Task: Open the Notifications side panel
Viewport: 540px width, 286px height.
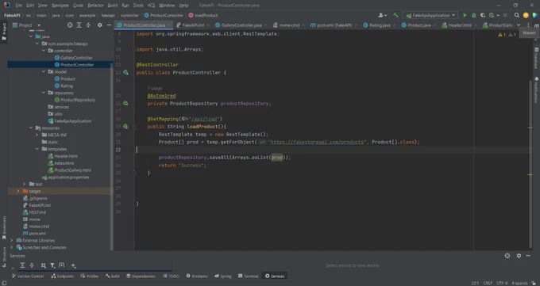Action: 536,90
